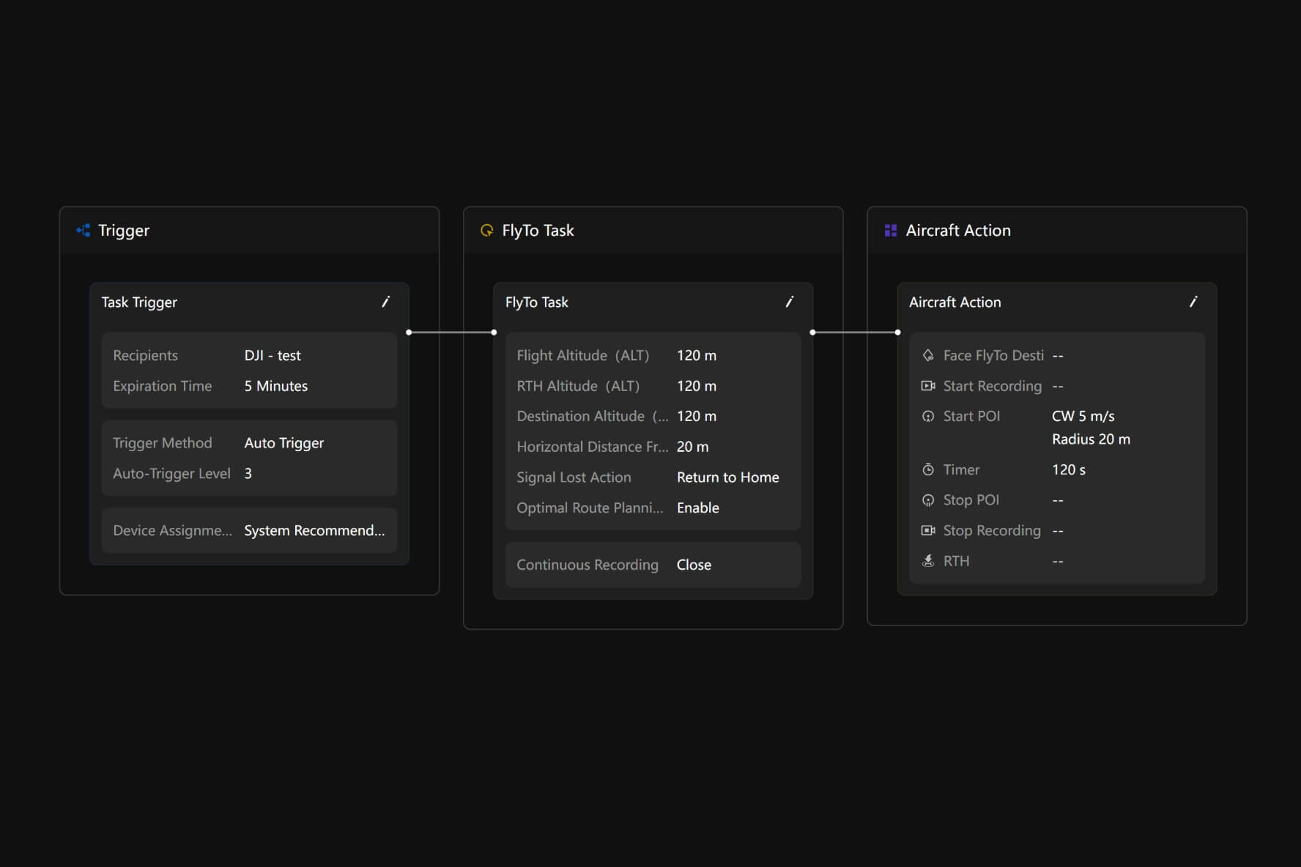The height and width of the screenshot is (867, 1301).
Task: Click the Optimal Route Planning Enable value
Action: (697, 507)
